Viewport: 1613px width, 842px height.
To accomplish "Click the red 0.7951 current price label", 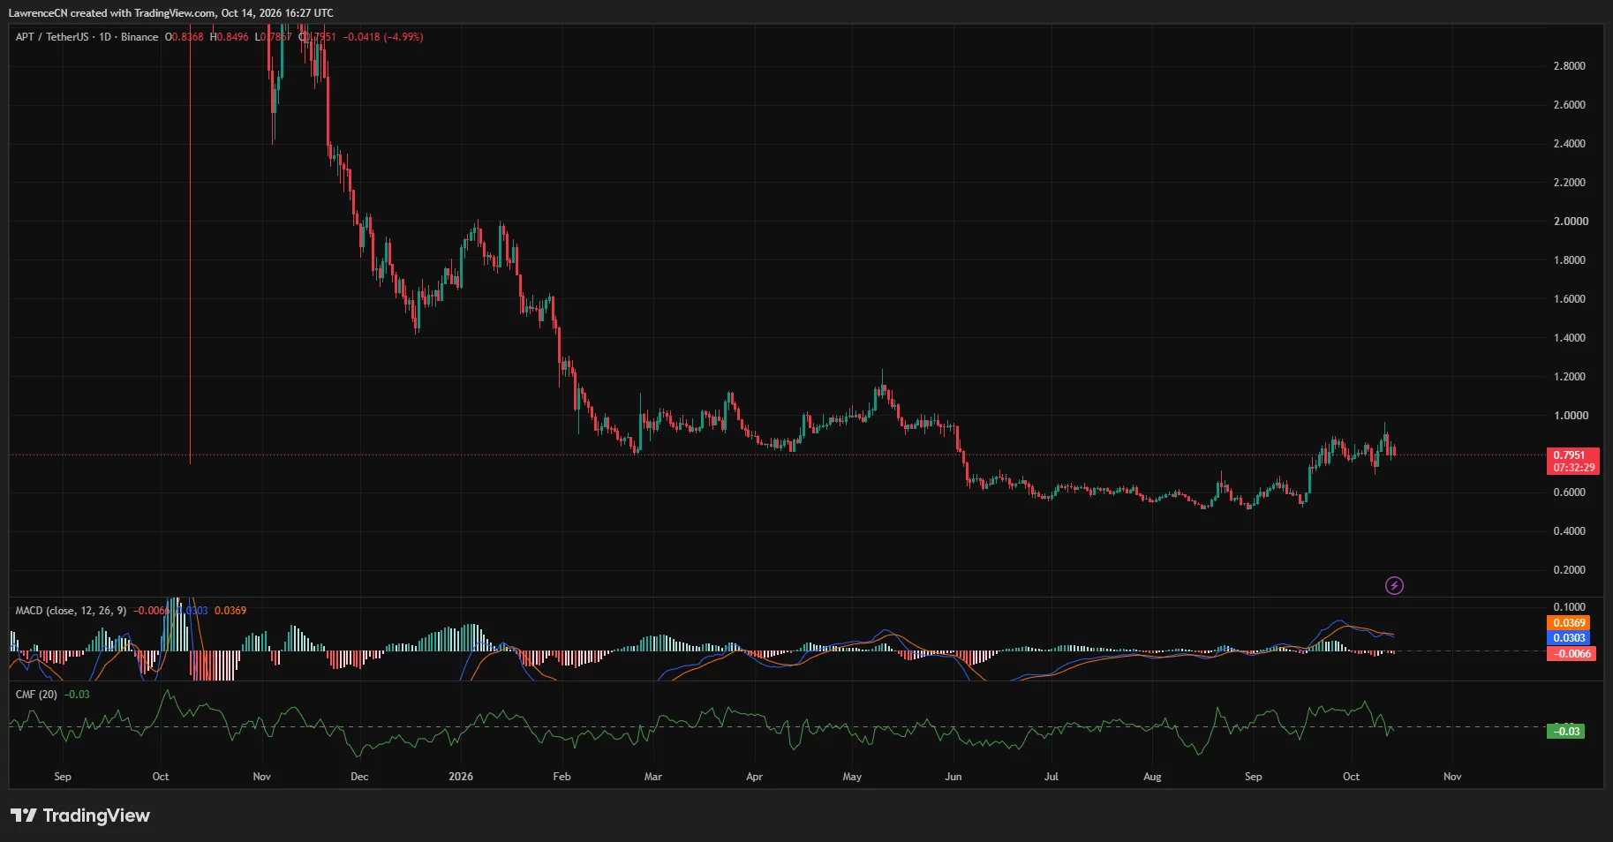I will tap(1572, 455).
